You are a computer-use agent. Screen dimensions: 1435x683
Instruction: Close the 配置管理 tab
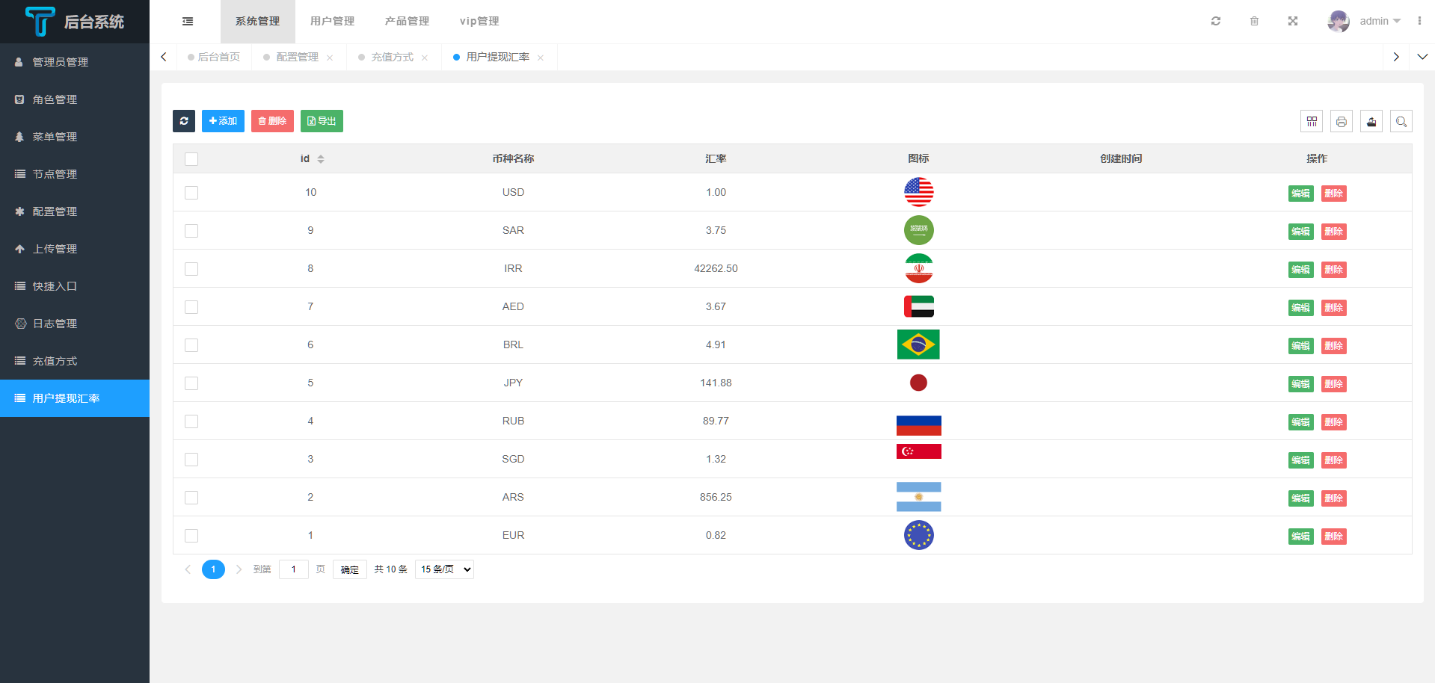[330, 58]
